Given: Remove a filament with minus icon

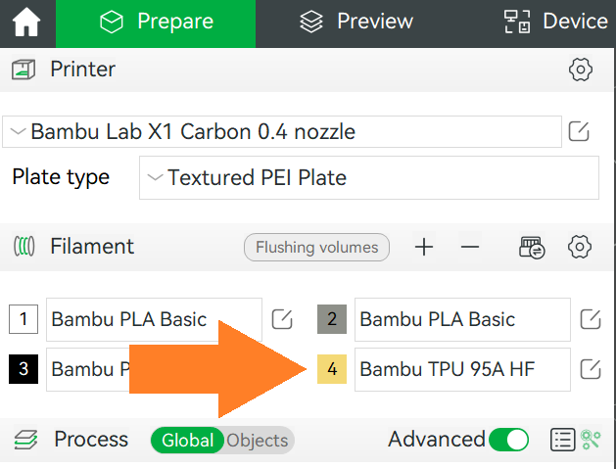Looking at the screenshot, I should (470, 247).
